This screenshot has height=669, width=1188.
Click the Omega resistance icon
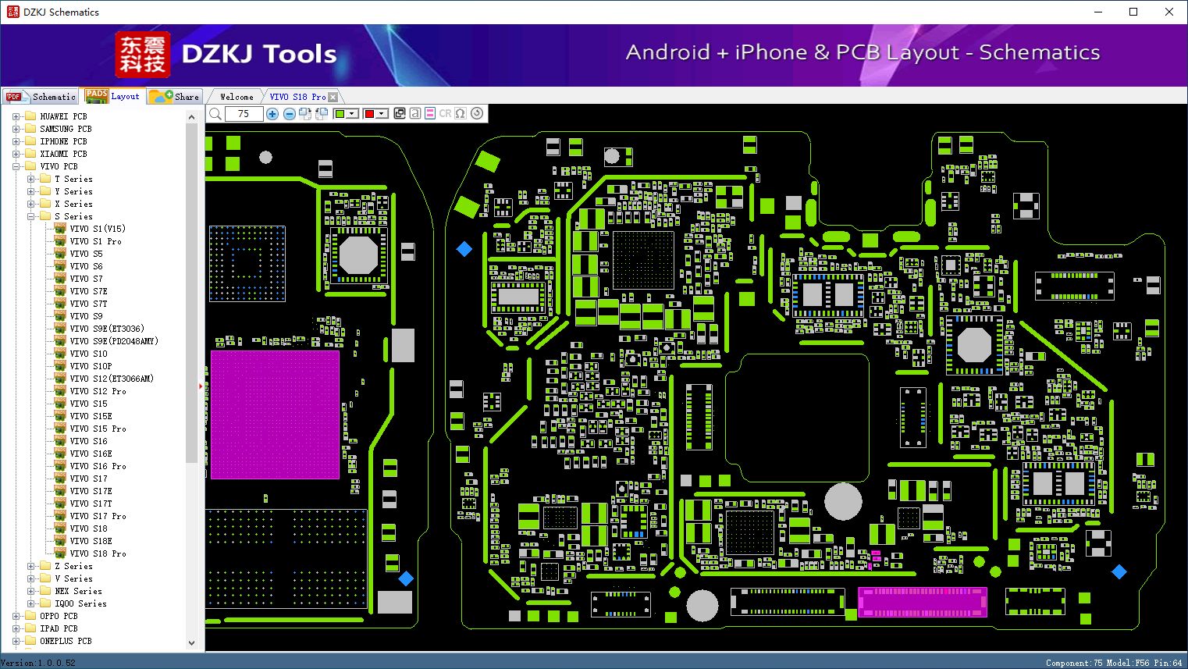click(x=461, y=113)
